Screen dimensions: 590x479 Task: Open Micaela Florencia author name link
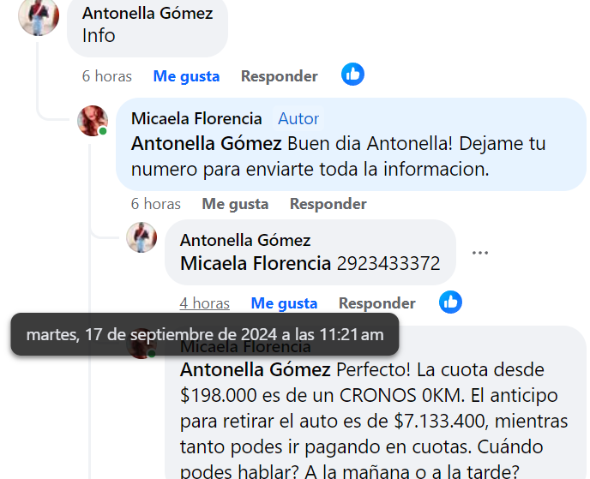tap(196, 119)
